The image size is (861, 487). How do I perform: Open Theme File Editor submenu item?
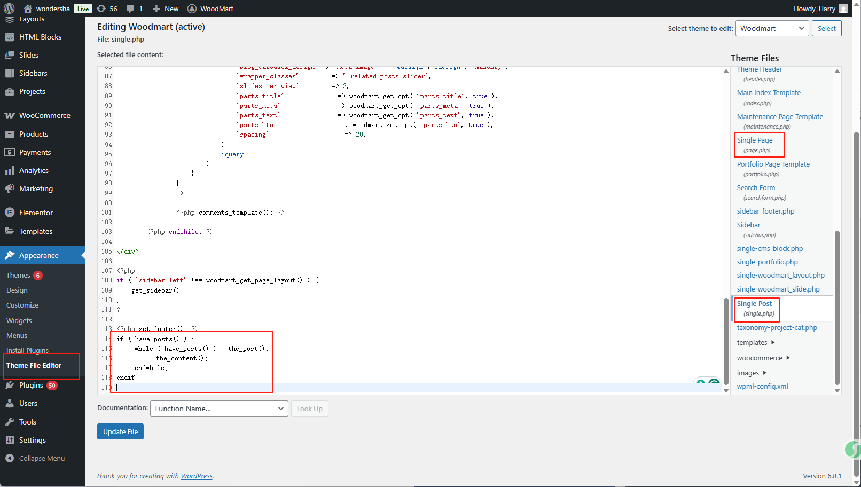tap(34, 365)
